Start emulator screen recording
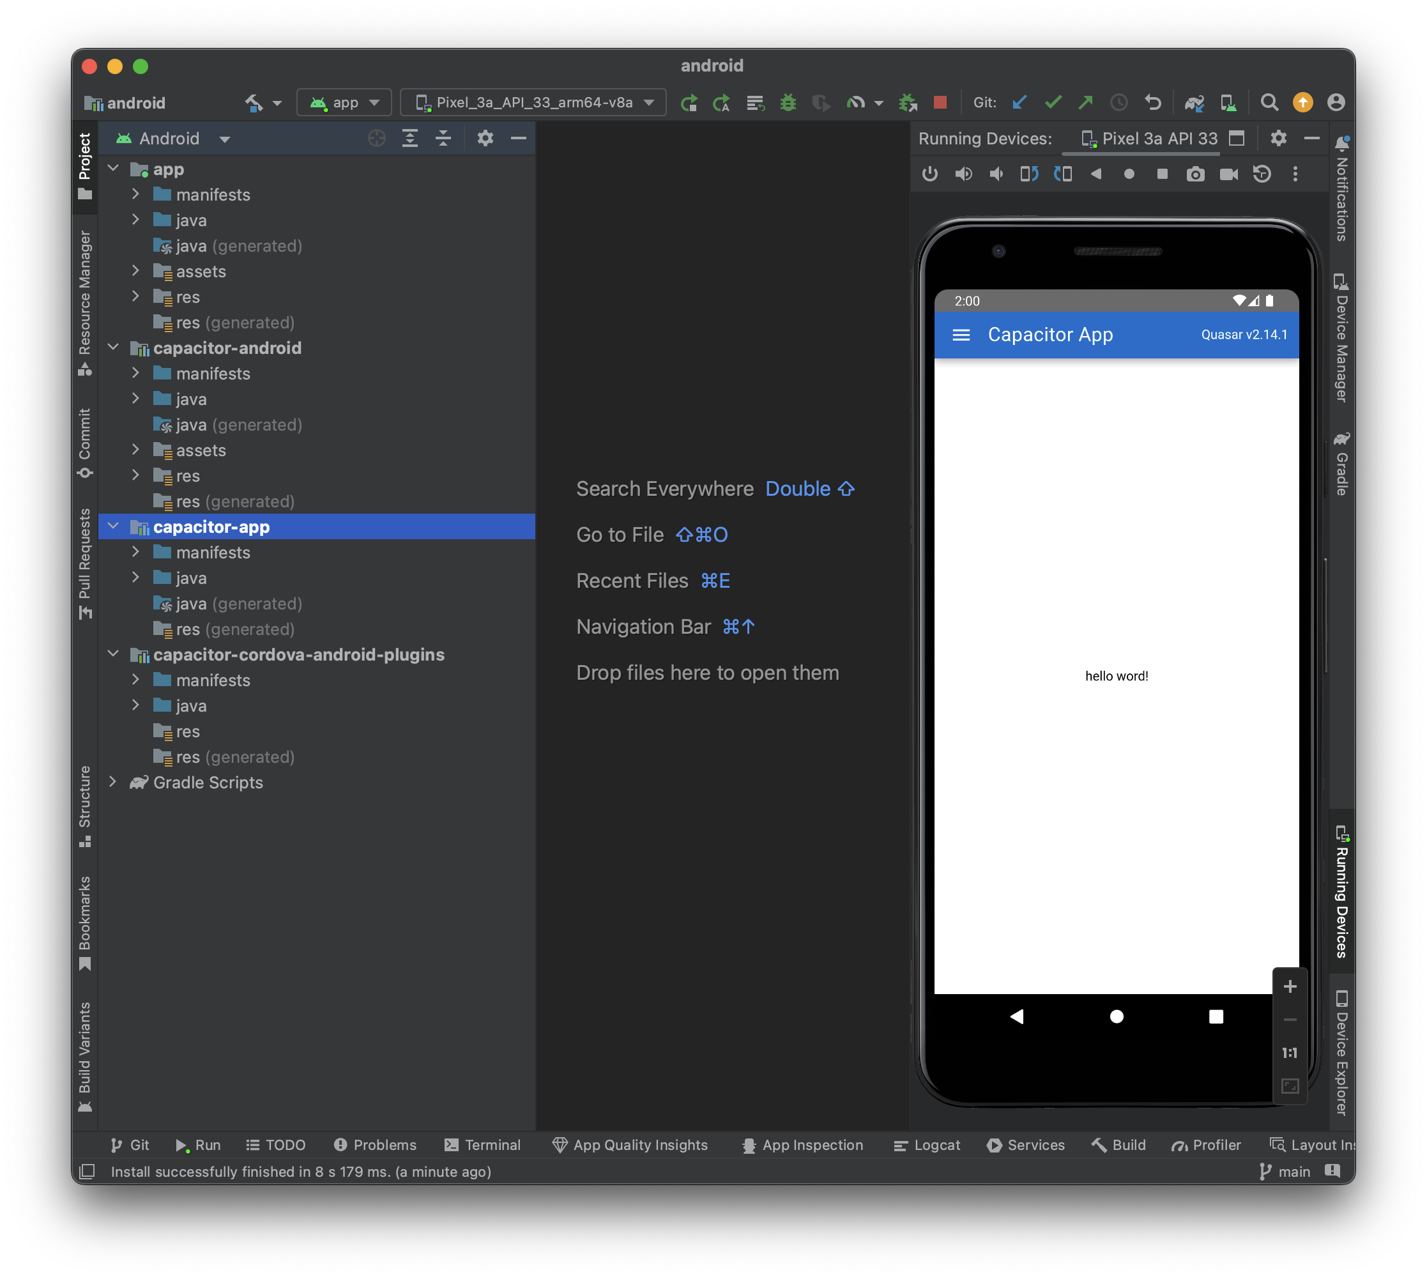The height and width of the screenshot is (1279, 1427). click(x=1228, y=174)
